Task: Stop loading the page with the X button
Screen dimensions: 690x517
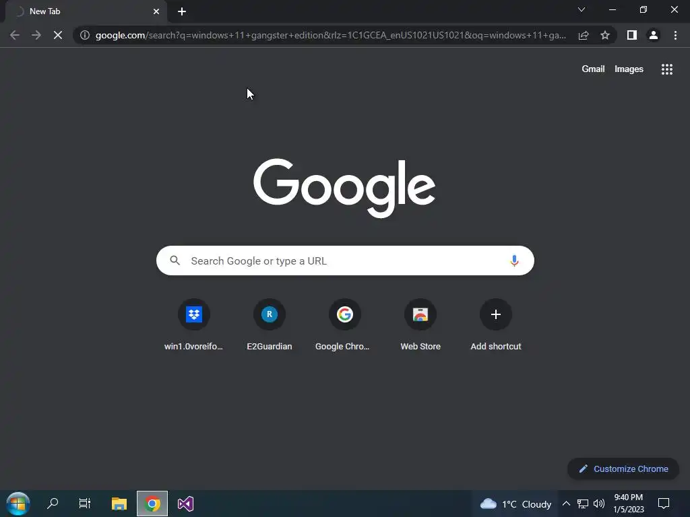Action: (58, 35)
